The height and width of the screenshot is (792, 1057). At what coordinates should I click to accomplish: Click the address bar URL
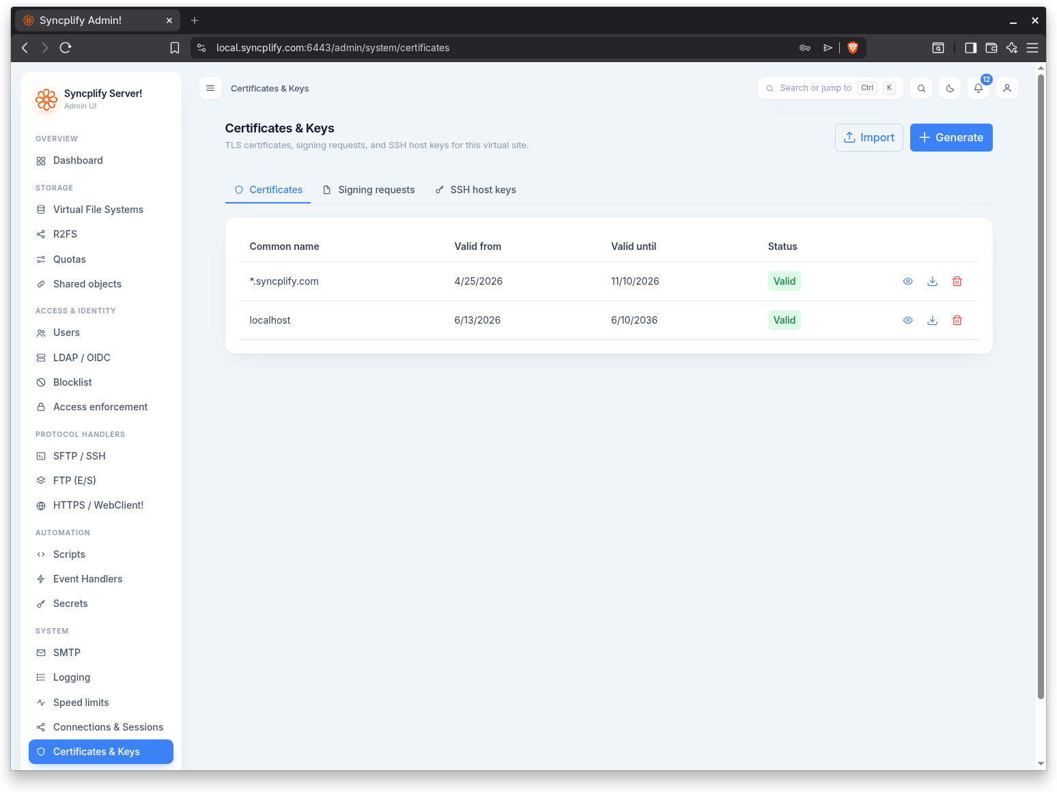tap(333, 48)
